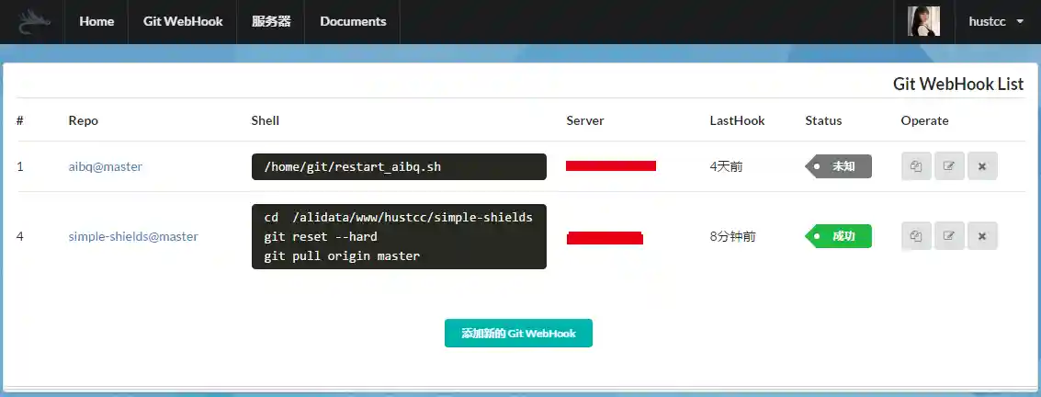Go to the Home menu
This screenshot has width=1041, height=397.
point(96,21)
